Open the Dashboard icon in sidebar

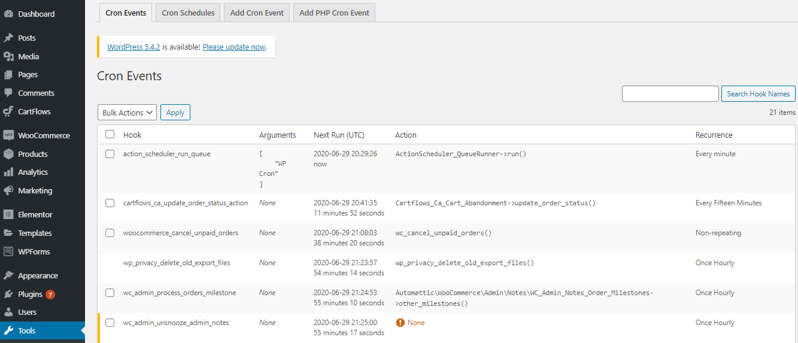8,14
